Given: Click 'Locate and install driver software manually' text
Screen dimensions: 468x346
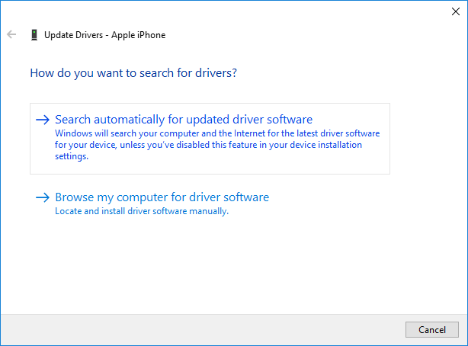Looking at the screenshot, I should click(142, 211).
